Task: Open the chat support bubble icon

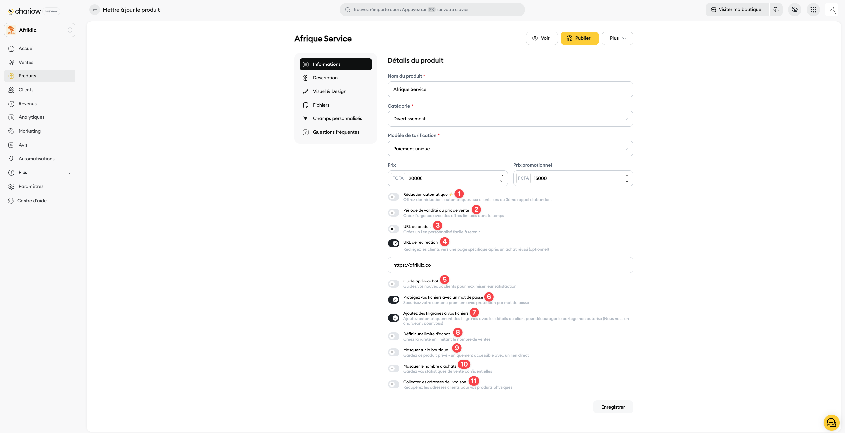Action: (831, 422)
